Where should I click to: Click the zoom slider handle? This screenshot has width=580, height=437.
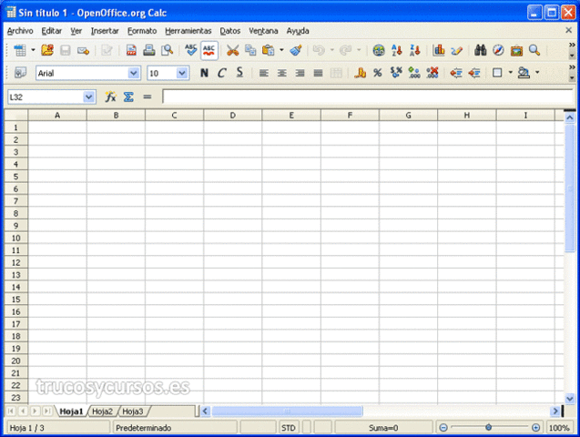(488, 427)
